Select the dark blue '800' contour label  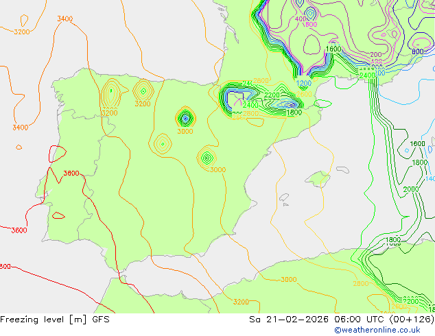418,51
